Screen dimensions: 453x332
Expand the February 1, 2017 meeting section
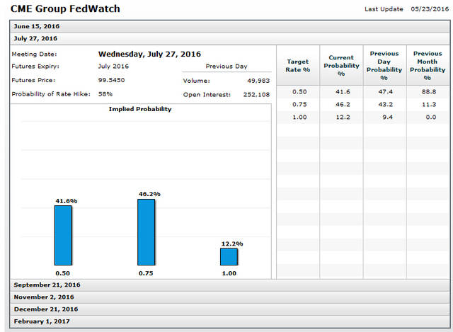coord(42,321)
